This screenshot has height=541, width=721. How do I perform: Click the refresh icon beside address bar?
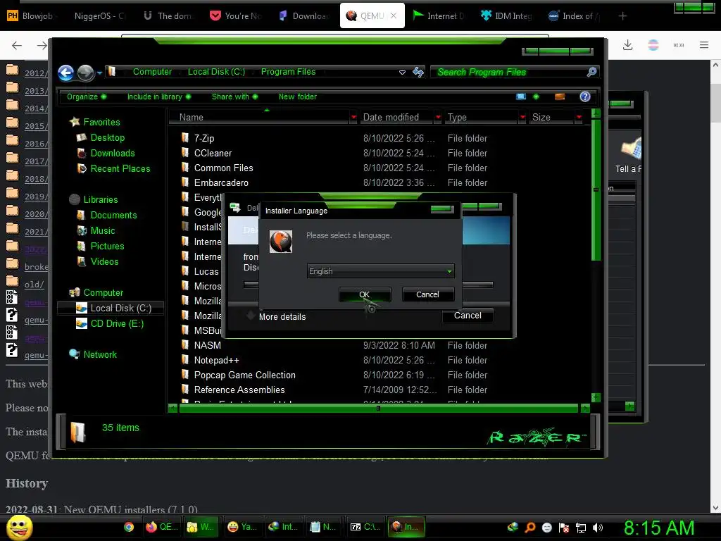click(x=418, y=73)
